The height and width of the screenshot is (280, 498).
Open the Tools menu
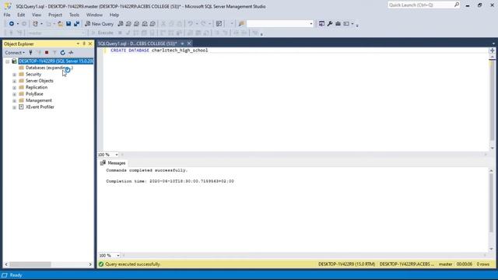tap(74, 15)
